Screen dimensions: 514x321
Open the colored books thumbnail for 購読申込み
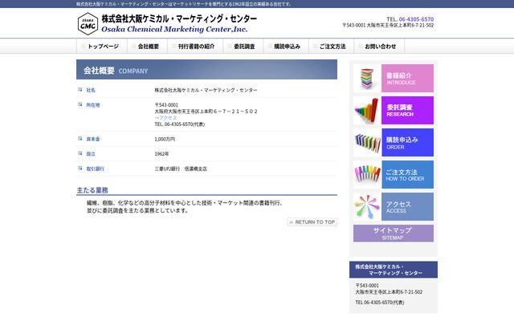click(x=367, y=143)
